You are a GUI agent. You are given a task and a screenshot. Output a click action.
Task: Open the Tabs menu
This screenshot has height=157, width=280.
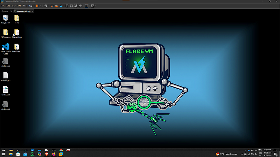[x=24, y=6]
